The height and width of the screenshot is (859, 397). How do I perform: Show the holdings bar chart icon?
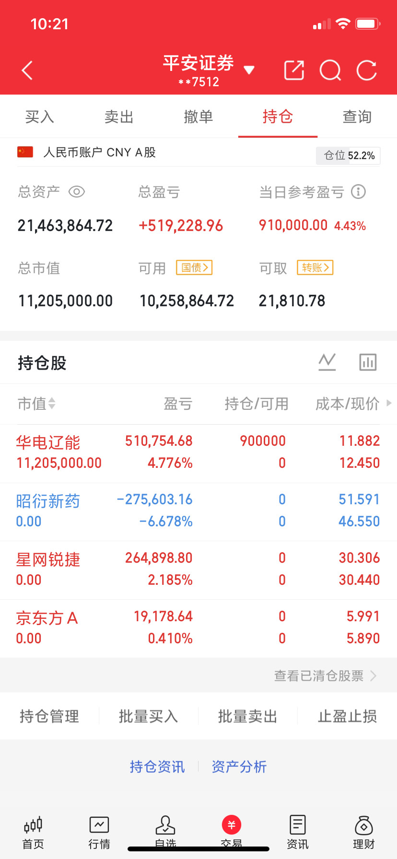point(368,362)
